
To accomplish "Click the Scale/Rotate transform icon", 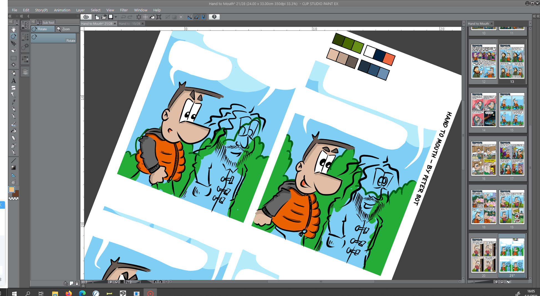I will click(x=159, y=17).
